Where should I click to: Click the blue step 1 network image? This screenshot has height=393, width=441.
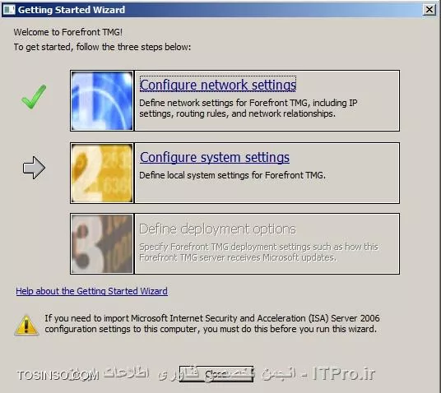tap(102, 100)
